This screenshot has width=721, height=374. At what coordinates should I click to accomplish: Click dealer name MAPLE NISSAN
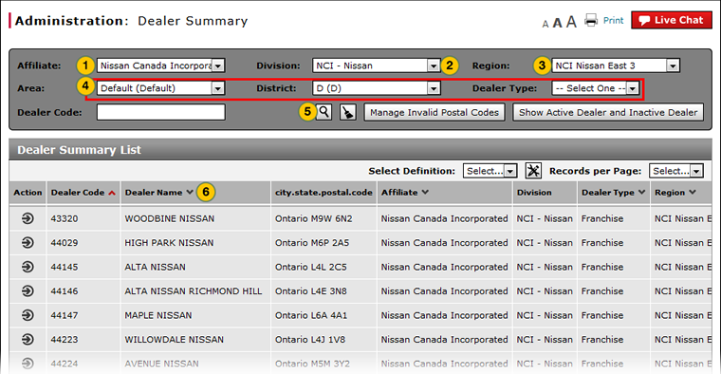[x=158, y=315]
